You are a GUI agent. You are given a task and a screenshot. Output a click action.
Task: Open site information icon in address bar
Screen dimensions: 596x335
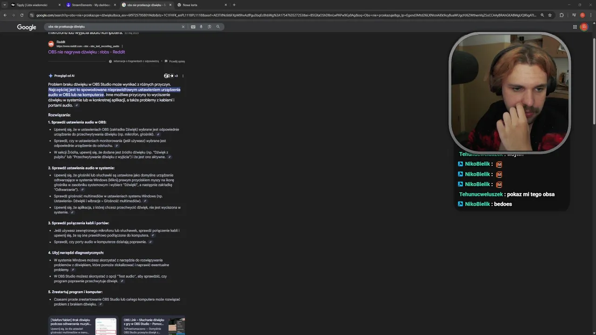(32, 15)
